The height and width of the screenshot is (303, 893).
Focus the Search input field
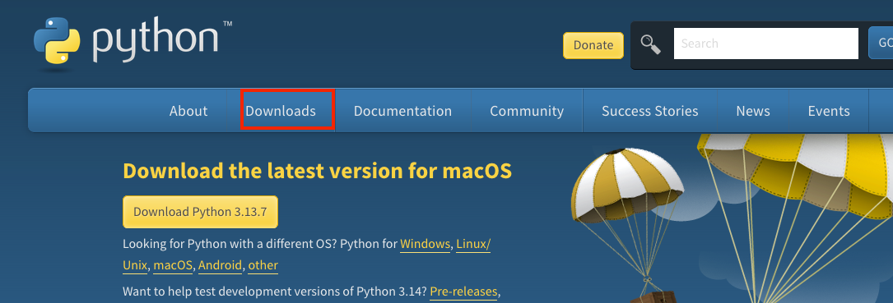[x=765, y=44]
